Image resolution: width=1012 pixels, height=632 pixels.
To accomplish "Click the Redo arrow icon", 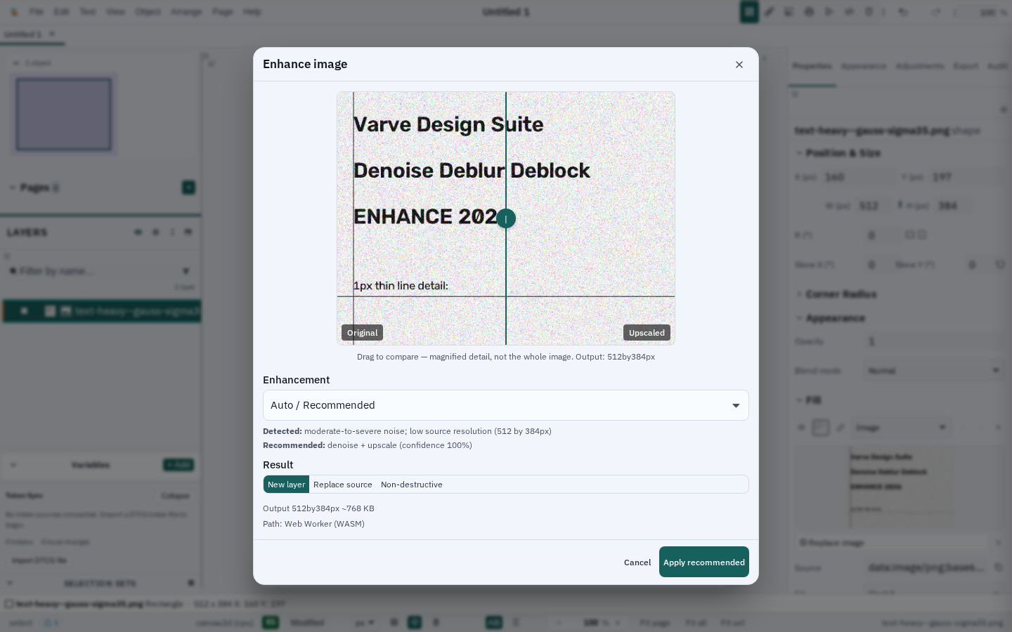I will click(x=936, y=12).
